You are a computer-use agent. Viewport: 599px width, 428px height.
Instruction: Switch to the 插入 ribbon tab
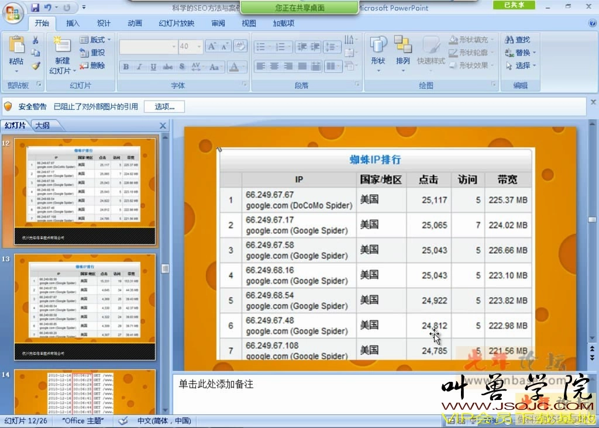point(73,23)
